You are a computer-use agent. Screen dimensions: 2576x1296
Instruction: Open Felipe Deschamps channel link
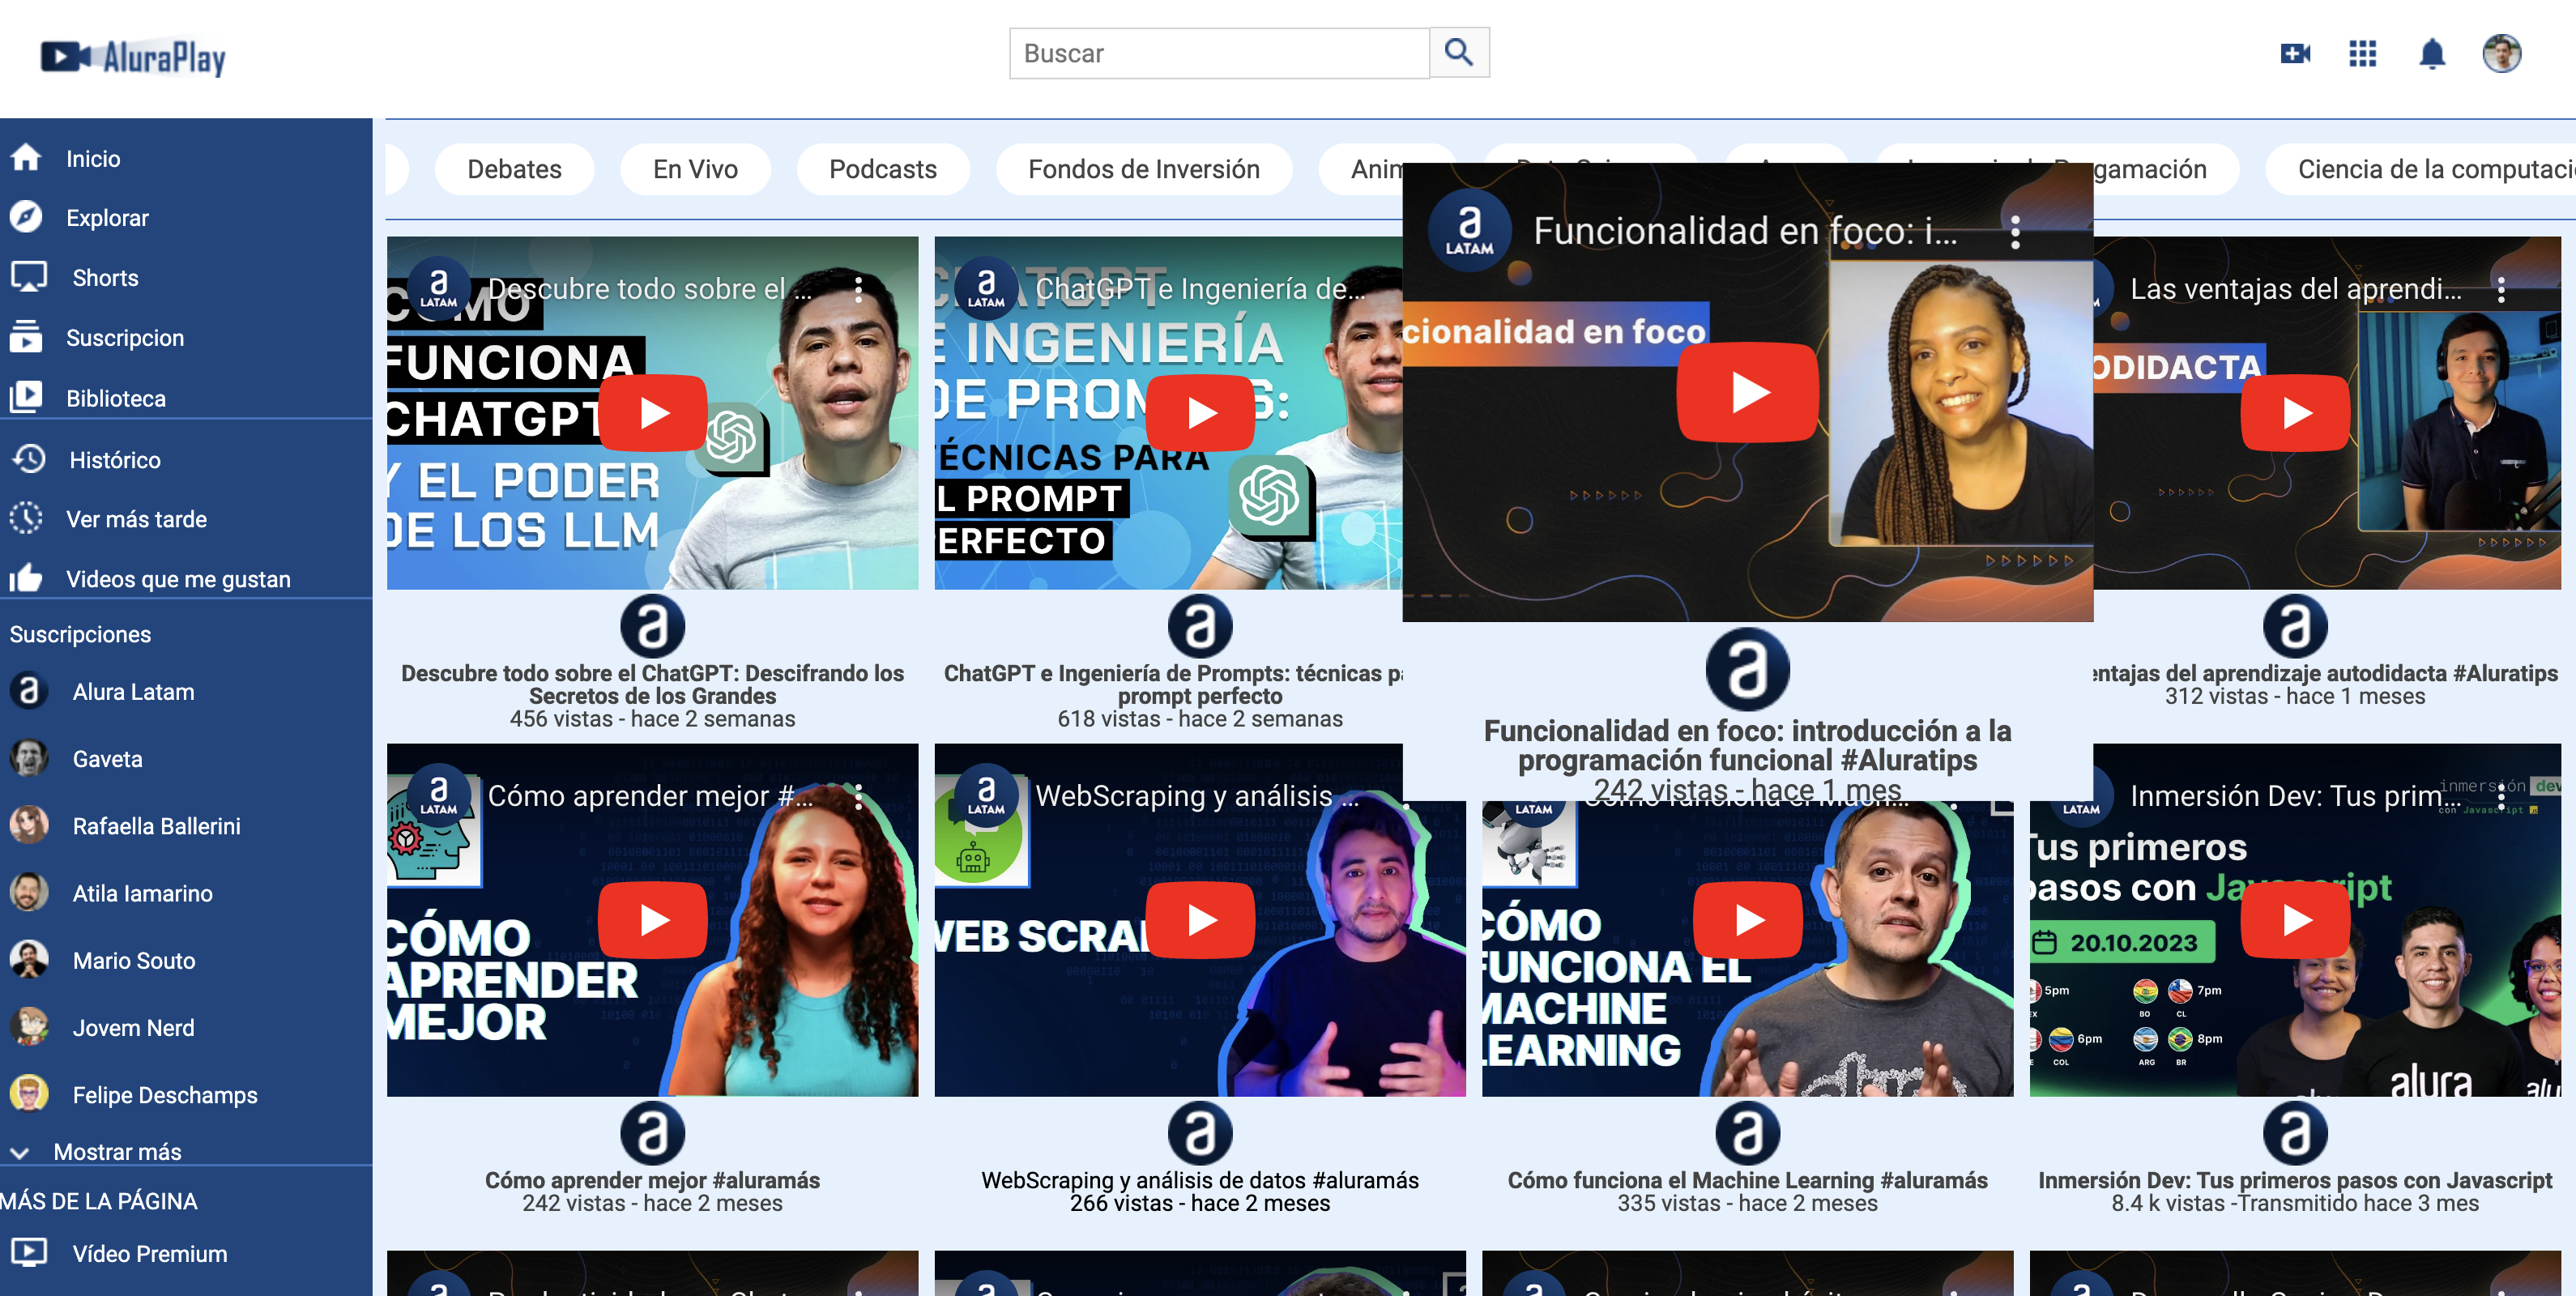coord(164,1094)
